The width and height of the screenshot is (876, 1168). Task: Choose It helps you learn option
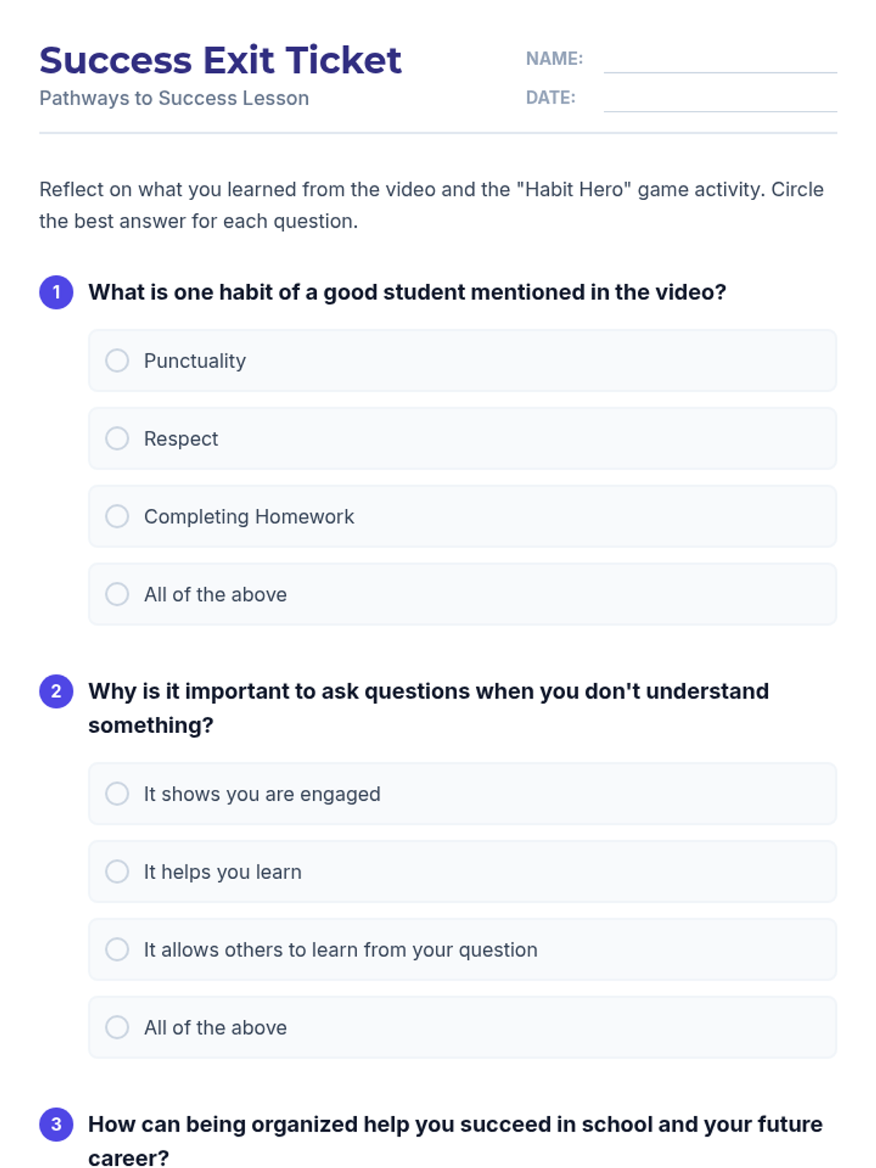pos(117,872)
